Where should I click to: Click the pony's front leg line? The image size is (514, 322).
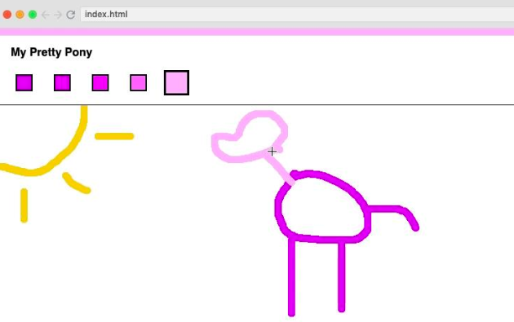point(291,277)
